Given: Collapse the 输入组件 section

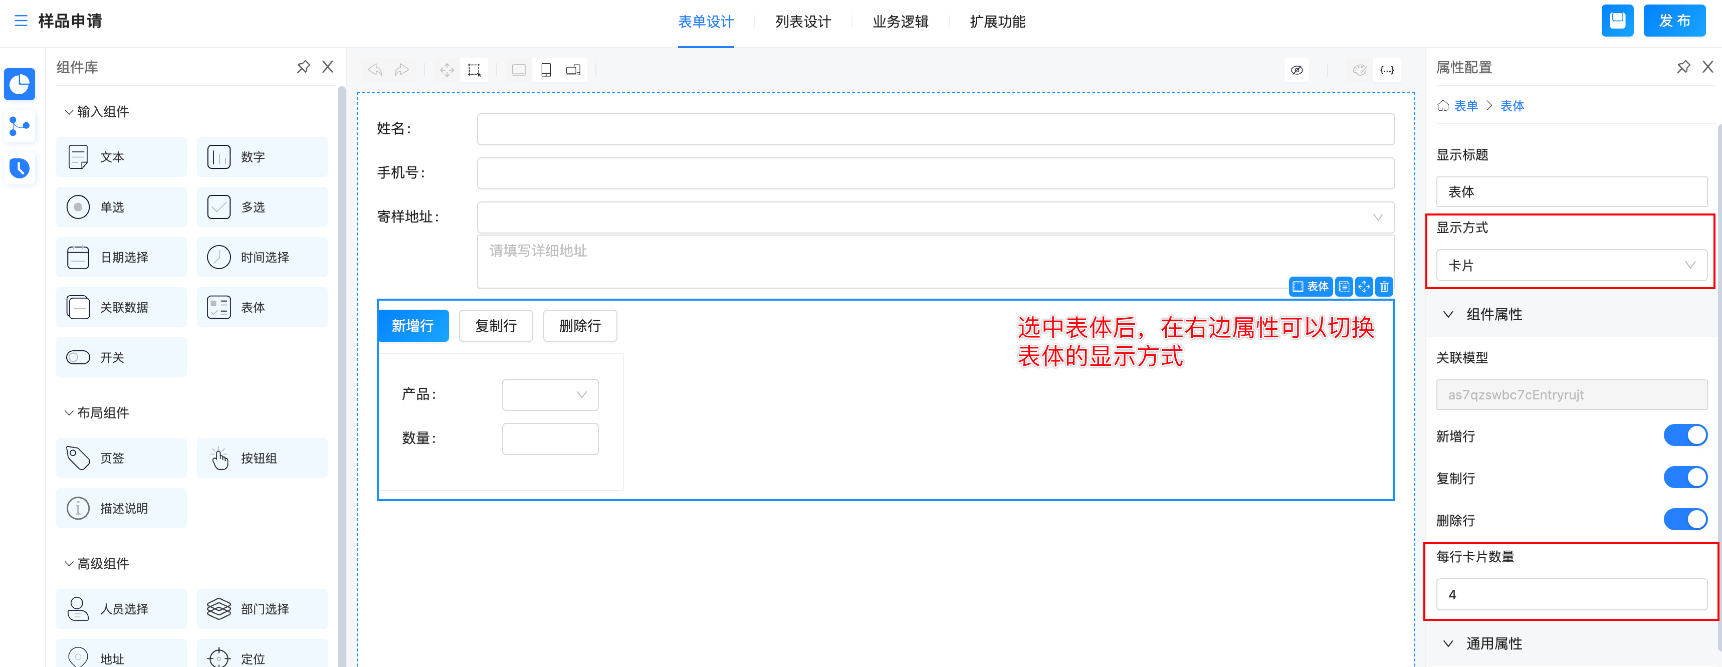Looking at the screenshot, I should click(x=69, y=112).
